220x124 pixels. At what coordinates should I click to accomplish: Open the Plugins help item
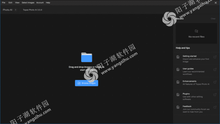pyautogui.click(x=196, y=96)
